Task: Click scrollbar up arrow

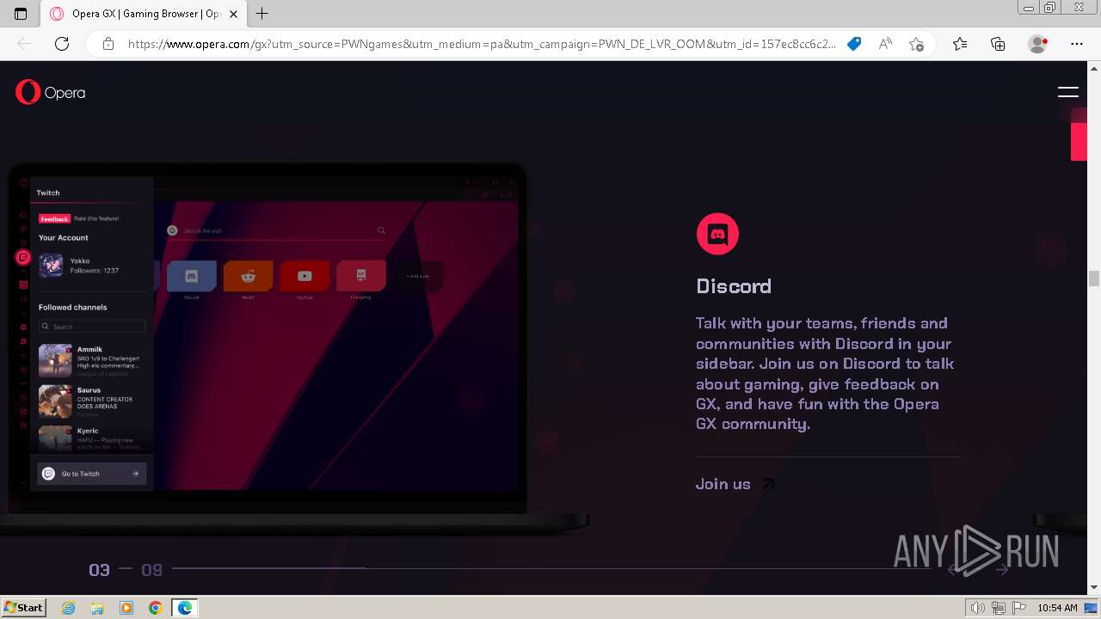Action: pos(1094,68)
